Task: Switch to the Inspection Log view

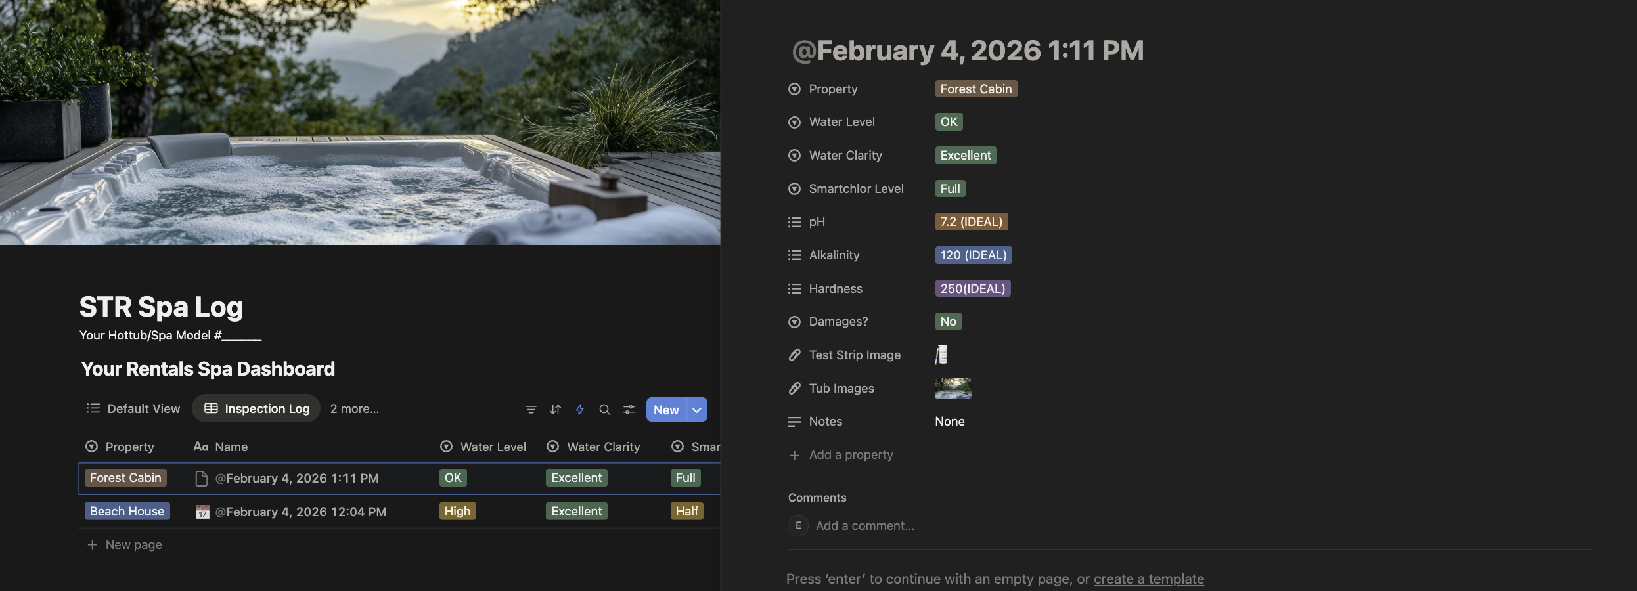Action: tap(267, 408)
